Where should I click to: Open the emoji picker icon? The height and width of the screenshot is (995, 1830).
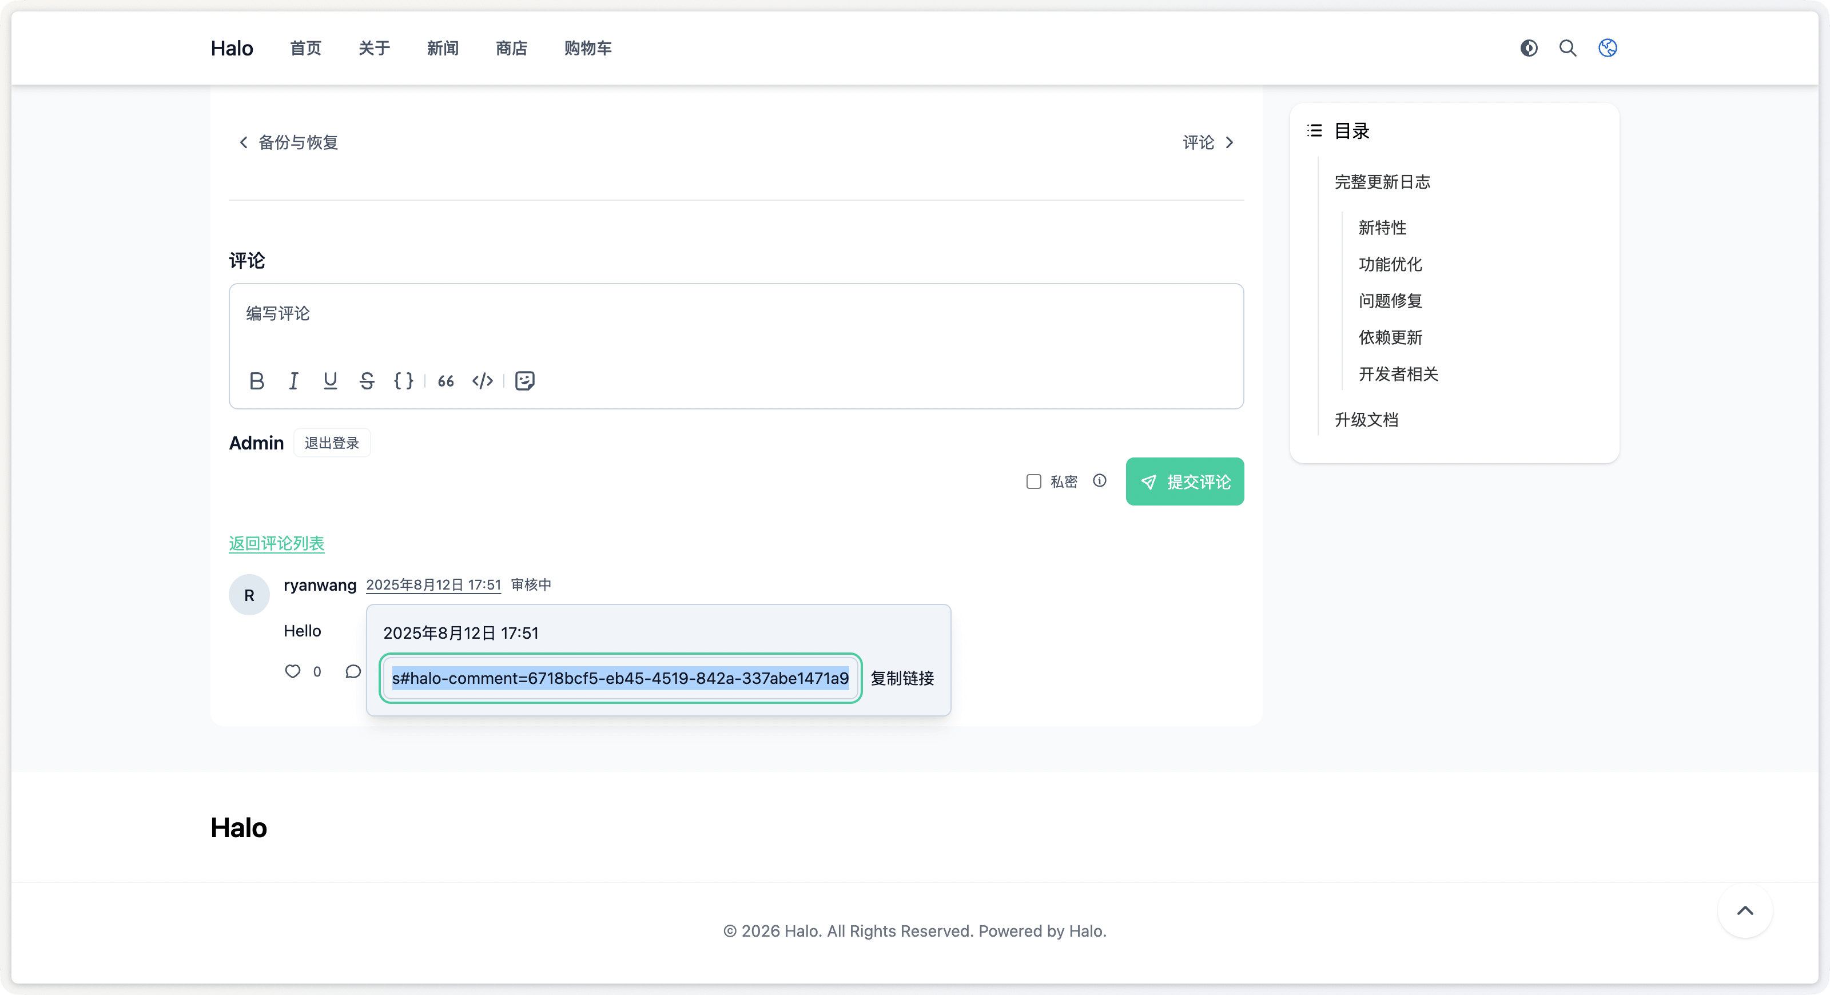click(x=525, y=381)
